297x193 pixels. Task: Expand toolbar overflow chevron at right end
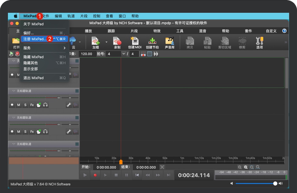pos(286,42)
